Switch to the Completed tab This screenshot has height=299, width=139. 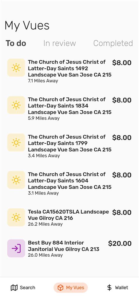coord(113,43)
